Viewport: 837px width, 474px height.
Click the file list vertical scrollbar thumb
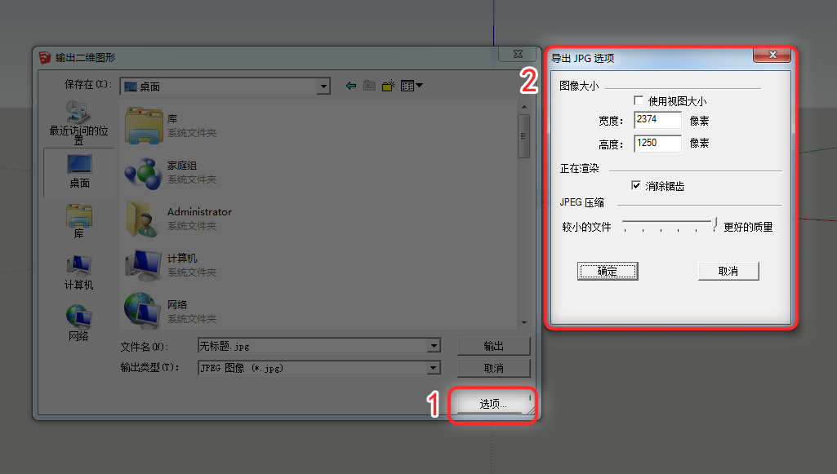coord(524,136)
